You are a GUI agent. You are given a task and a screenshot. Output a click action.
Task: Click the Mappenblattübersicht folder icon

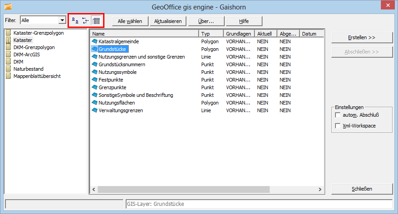[x=9, y=76]
